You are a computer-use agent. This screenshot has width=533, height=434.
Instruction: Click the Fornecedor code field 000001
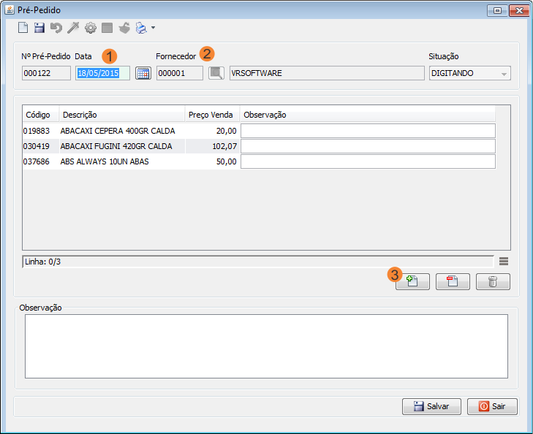pos(179,73)
